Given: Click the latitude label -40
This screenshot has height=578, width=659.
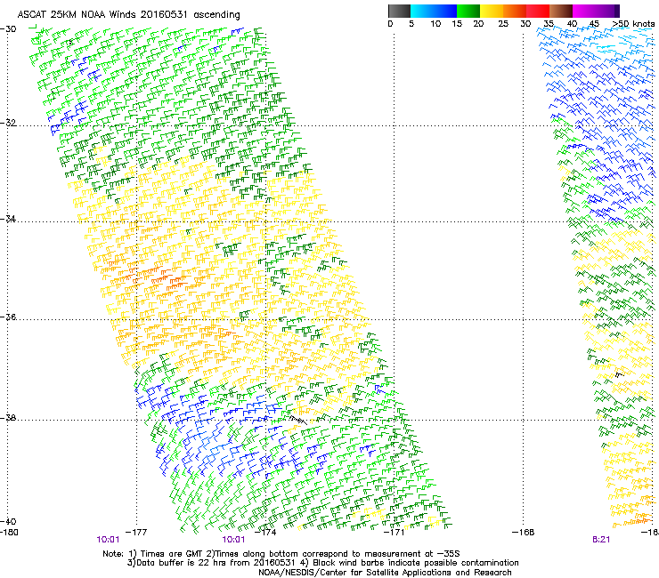Looking at the screenshot, I should (8, 521).
